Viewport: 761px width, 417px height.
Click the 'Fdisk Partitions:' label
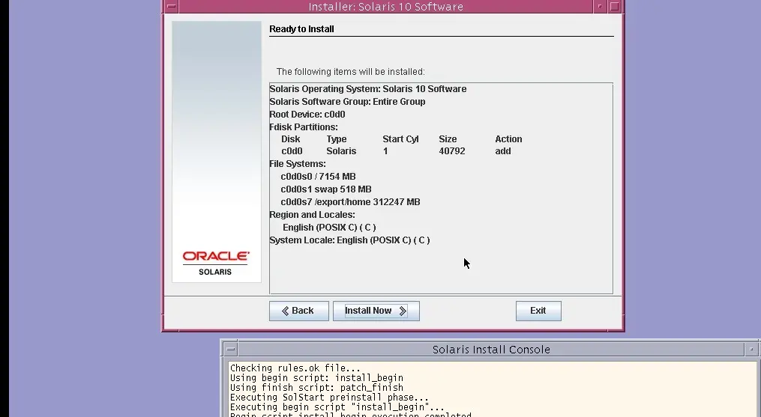click(x=304, y=127)
